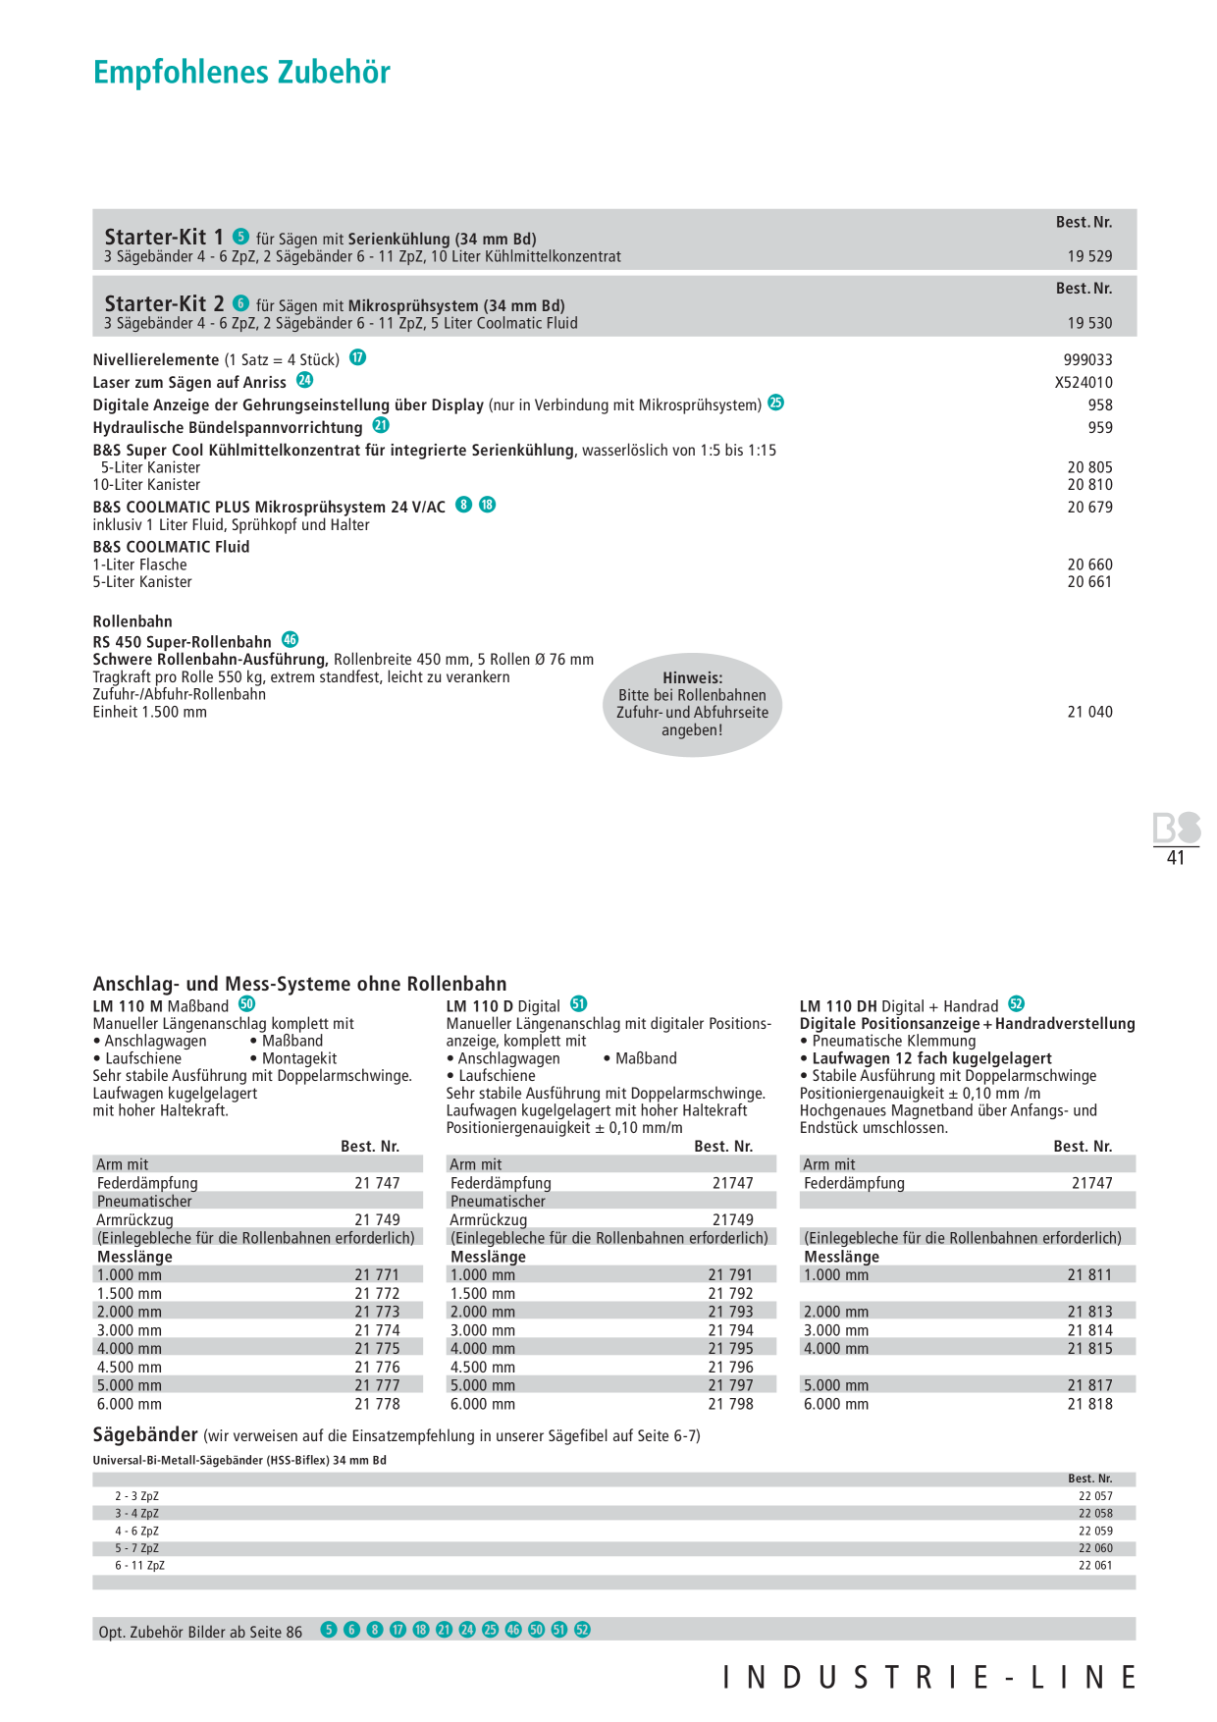This screenshot has height=1722, width=1217.
Task: Click the 51 badge next to LM 110 D Digital
Action: click(x=579, y=1004)
